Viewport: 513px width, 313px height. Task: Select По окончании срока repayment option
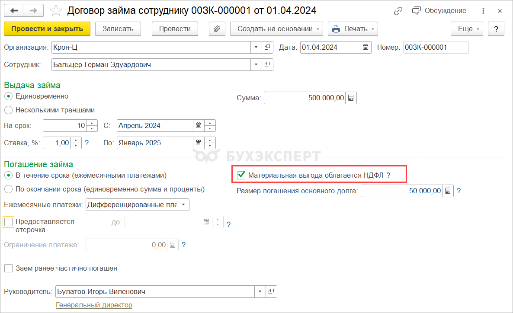coord(9,189)
